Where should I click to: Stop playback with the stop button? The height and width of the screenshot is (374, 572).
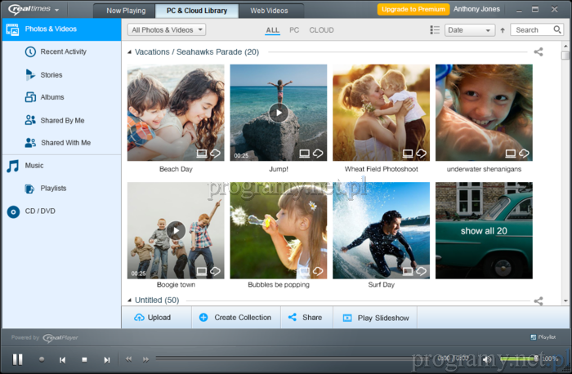pos(84,359)
